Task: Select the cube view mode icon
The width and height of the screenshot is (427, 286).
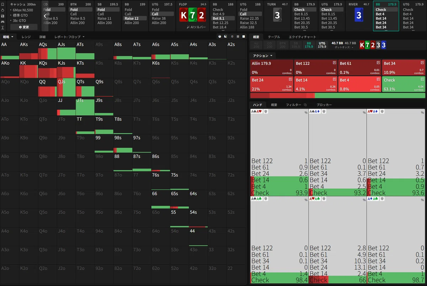Action: point(220,36)
